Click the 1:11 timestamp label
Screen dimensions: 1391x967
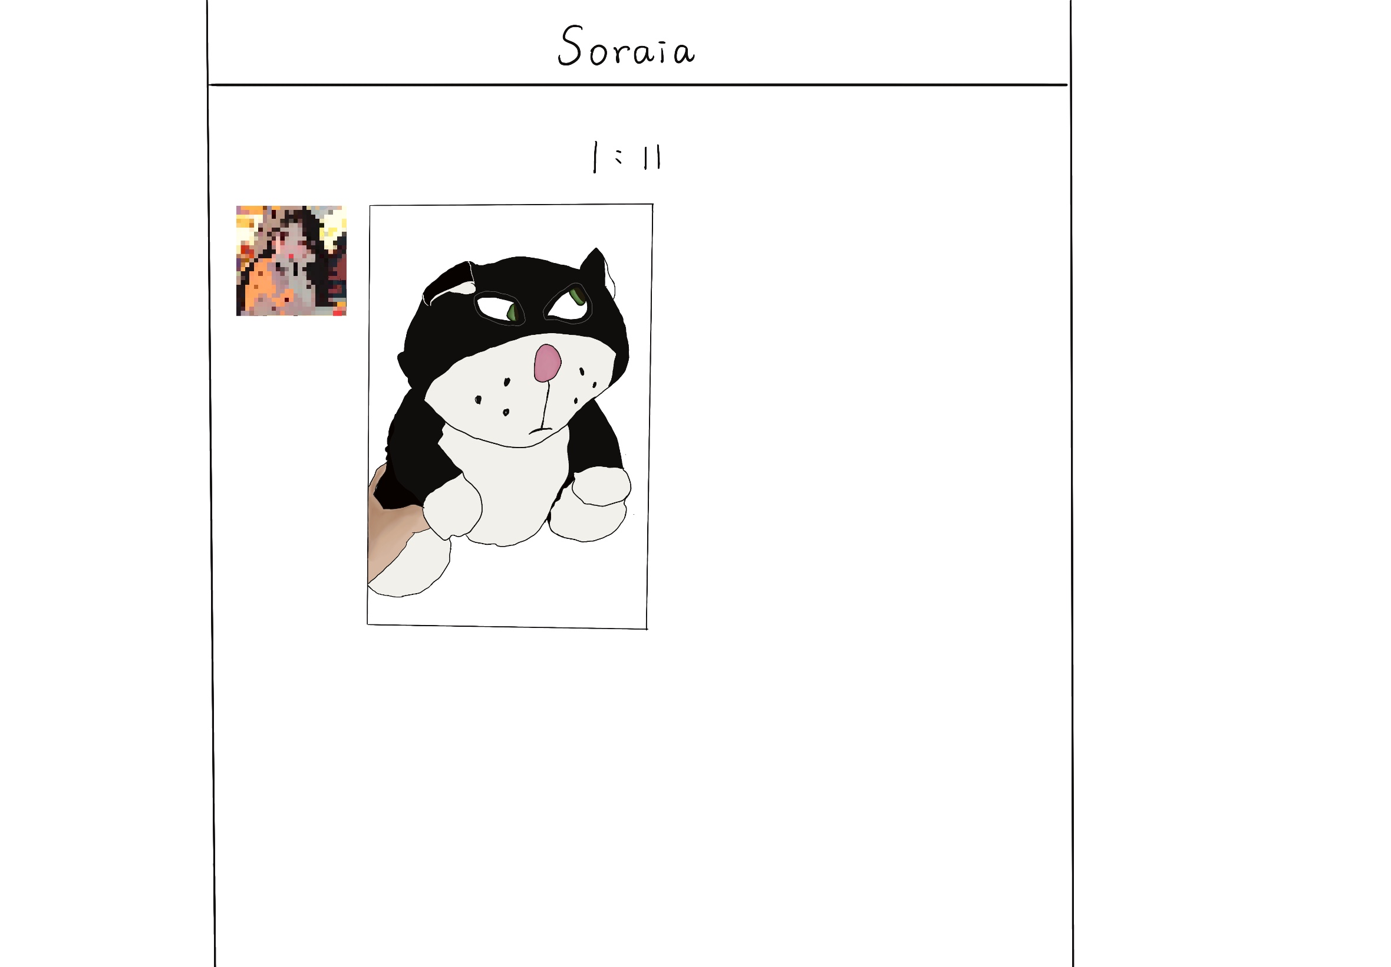click(626, 157)
